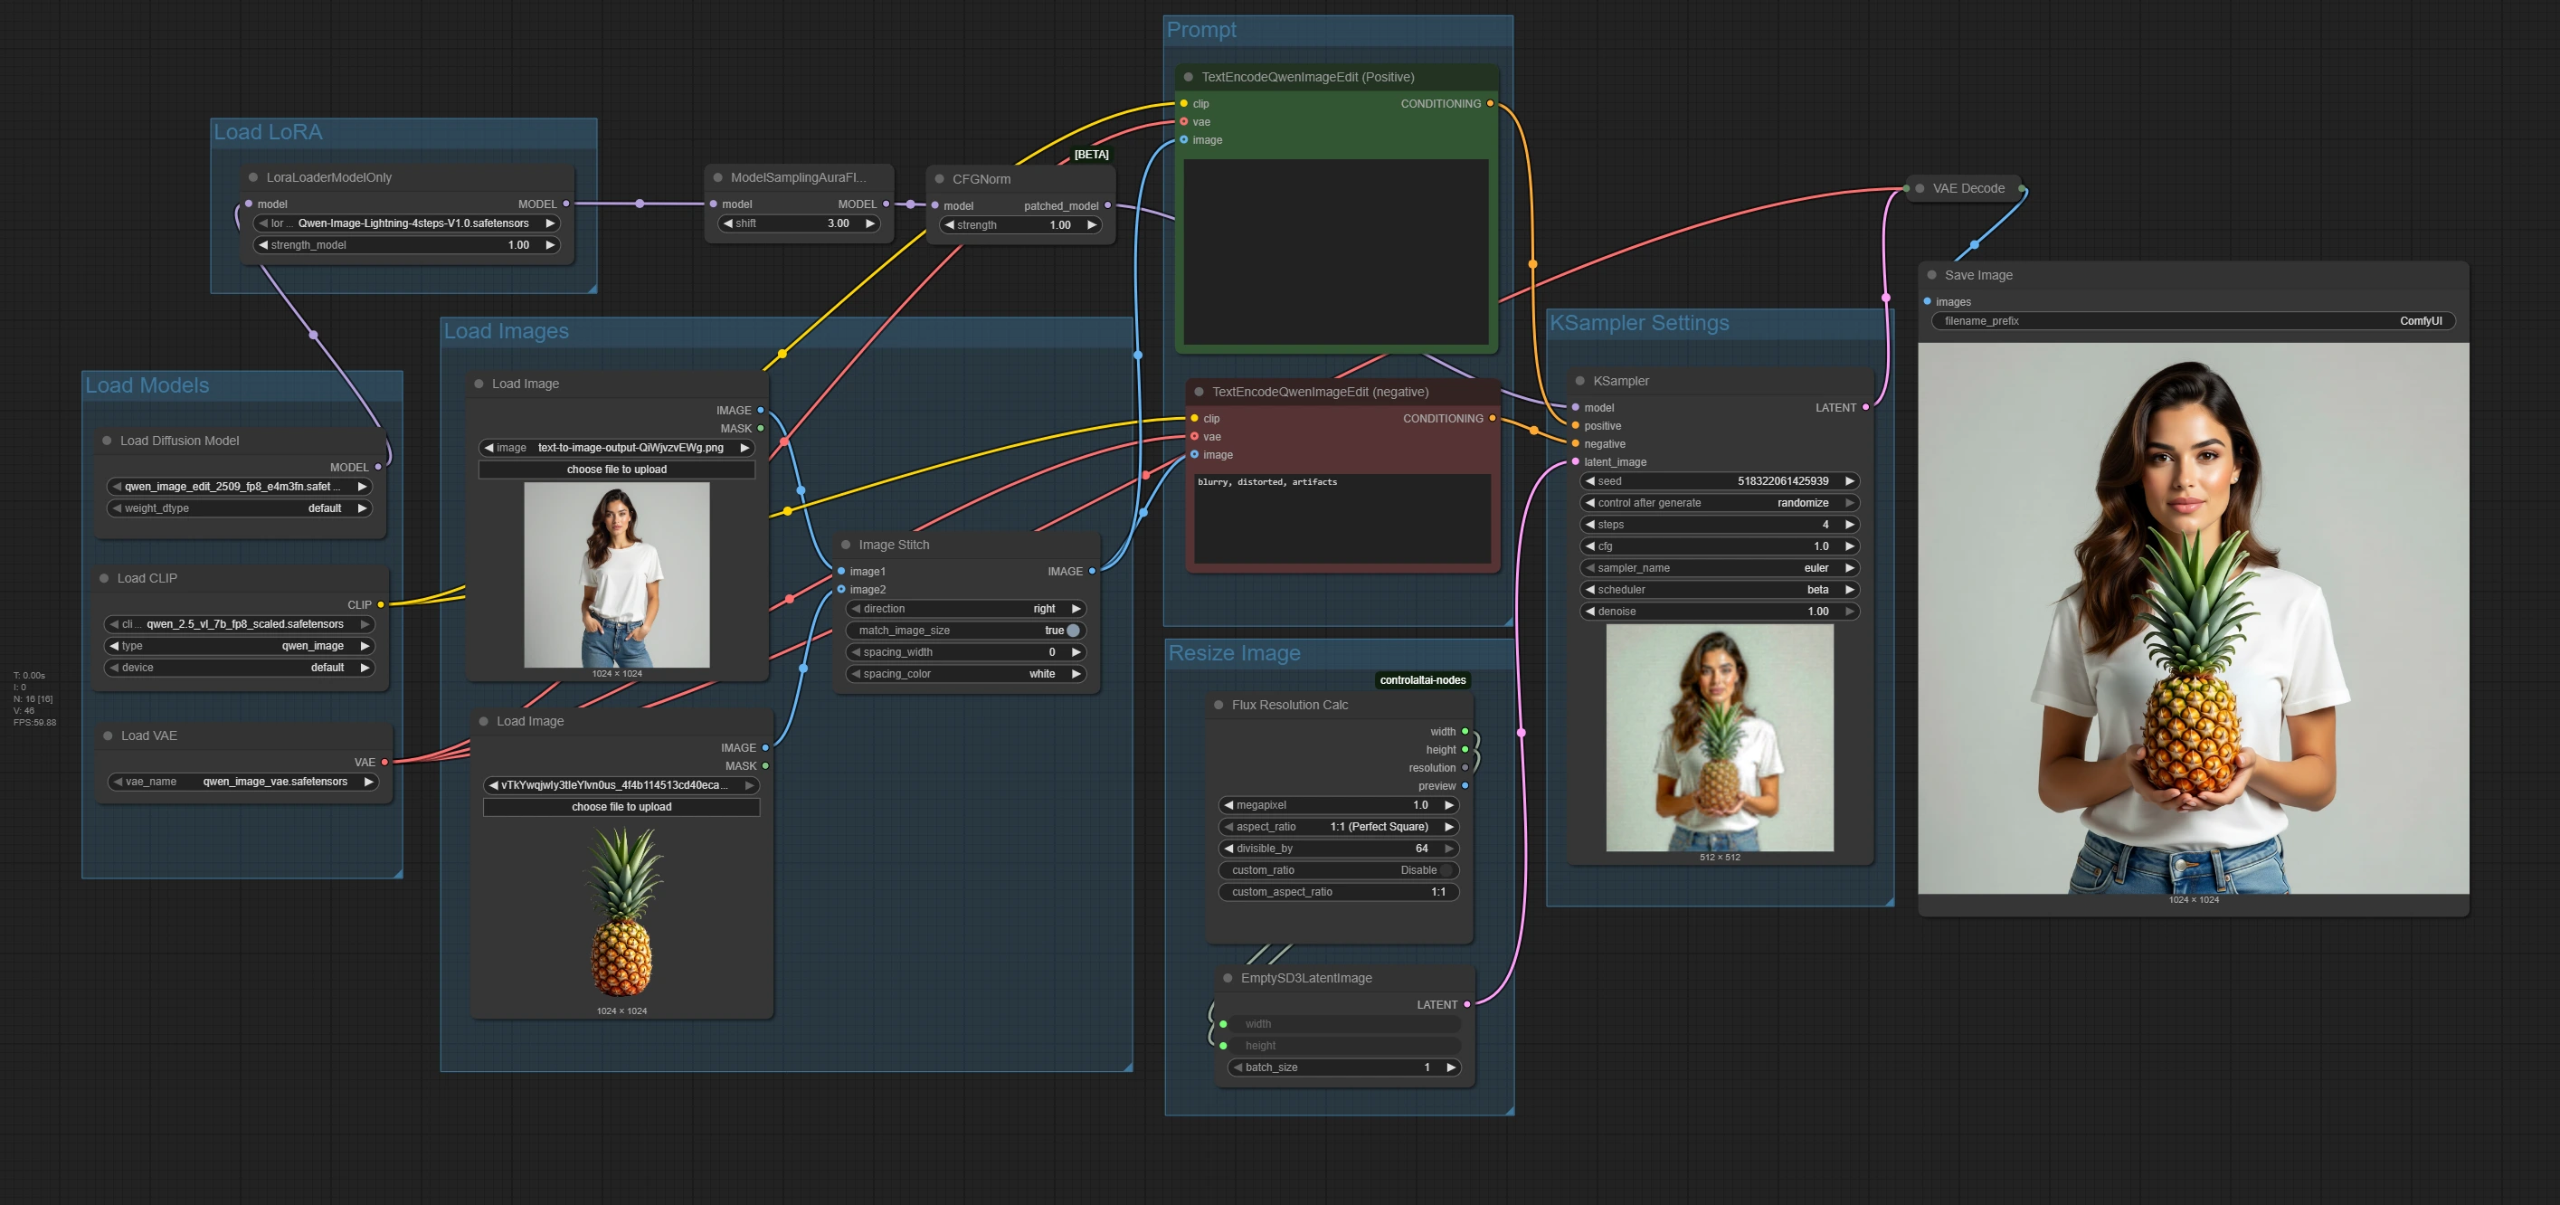Viewport: 2560px width, 1205px height.
Task: Click the denoise value field in KSampler
Action: click(x=1718, y=612)
